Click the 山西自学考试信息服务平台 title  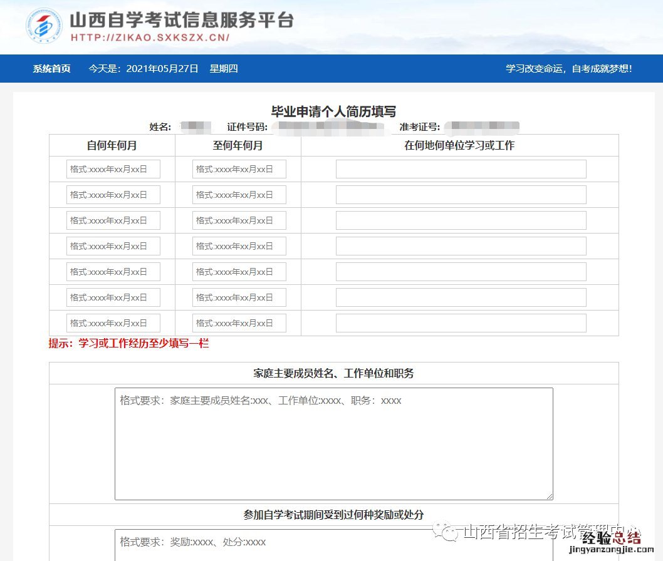tap(181, 19)
